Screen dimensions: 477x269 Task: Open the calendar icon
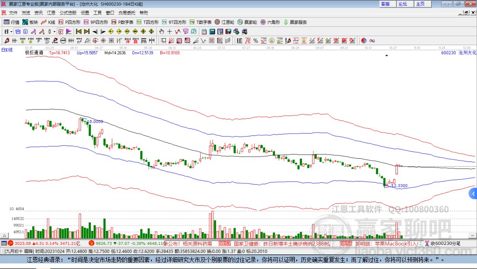[204, 32]
